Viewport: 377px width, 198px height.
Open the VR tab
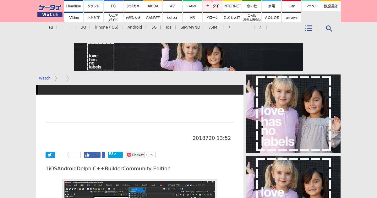click(192, 17)
